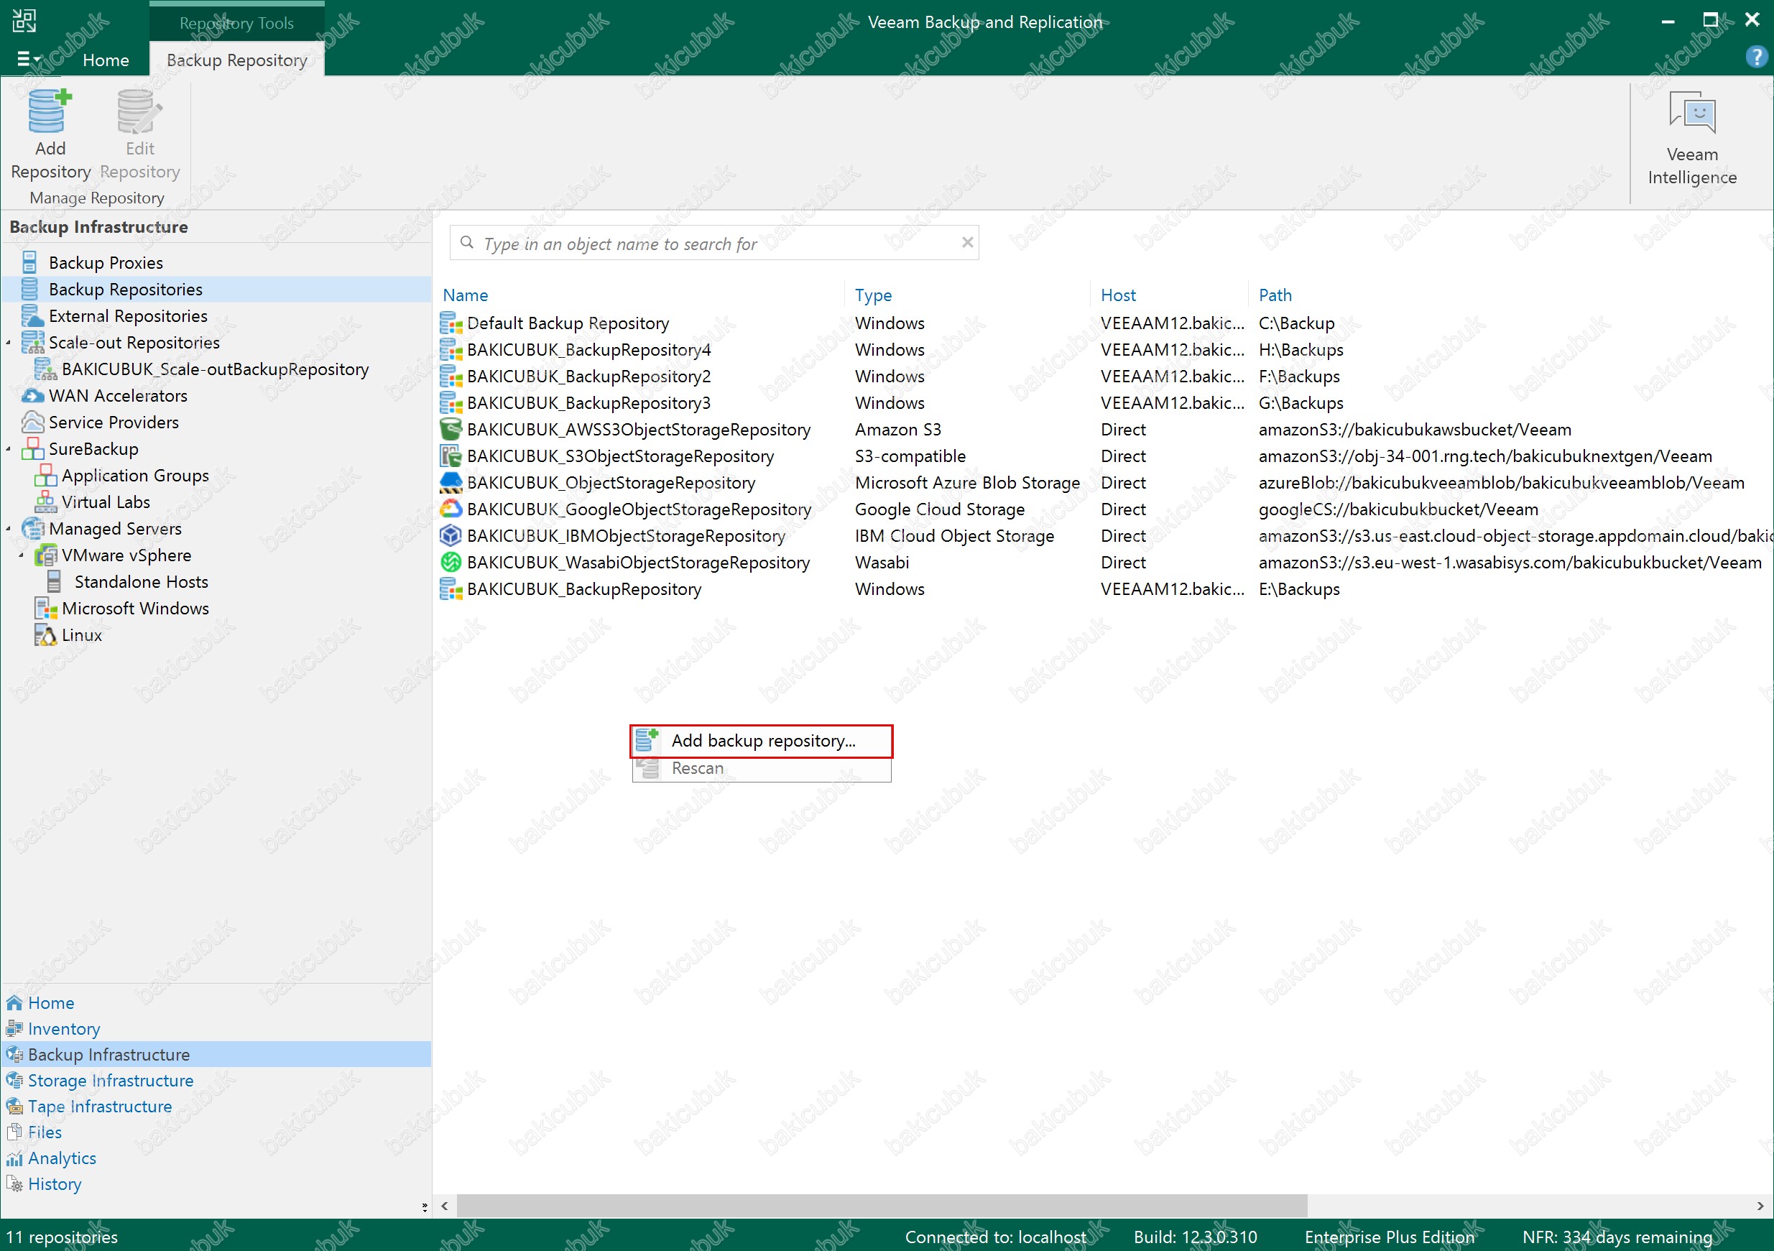
Task: Clear search box with X button
Action: pyautogui.click(x=966, y=243)
